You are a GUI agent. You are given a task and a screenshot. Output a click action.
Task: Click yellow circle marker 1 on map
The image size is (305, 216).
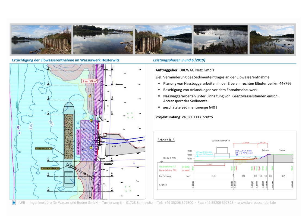pos(91,148)
